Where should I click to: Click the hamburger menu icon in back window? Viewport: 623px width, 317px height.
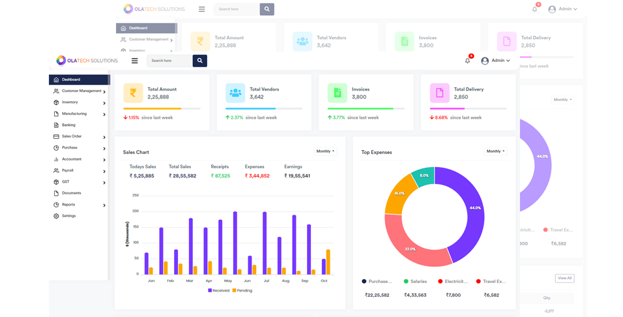[202, 9]
